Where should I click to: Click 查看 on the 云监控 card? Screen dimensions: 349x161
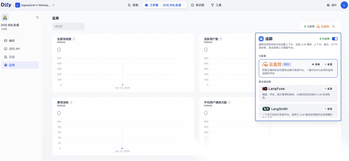(x=316, y=64)
